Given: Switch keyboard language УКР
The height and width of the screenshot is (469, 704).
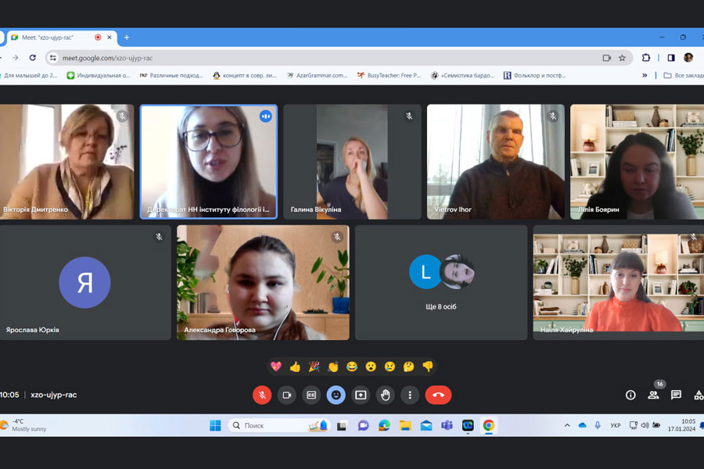Looking at the screenshot, I should click(x=616, y=425).
